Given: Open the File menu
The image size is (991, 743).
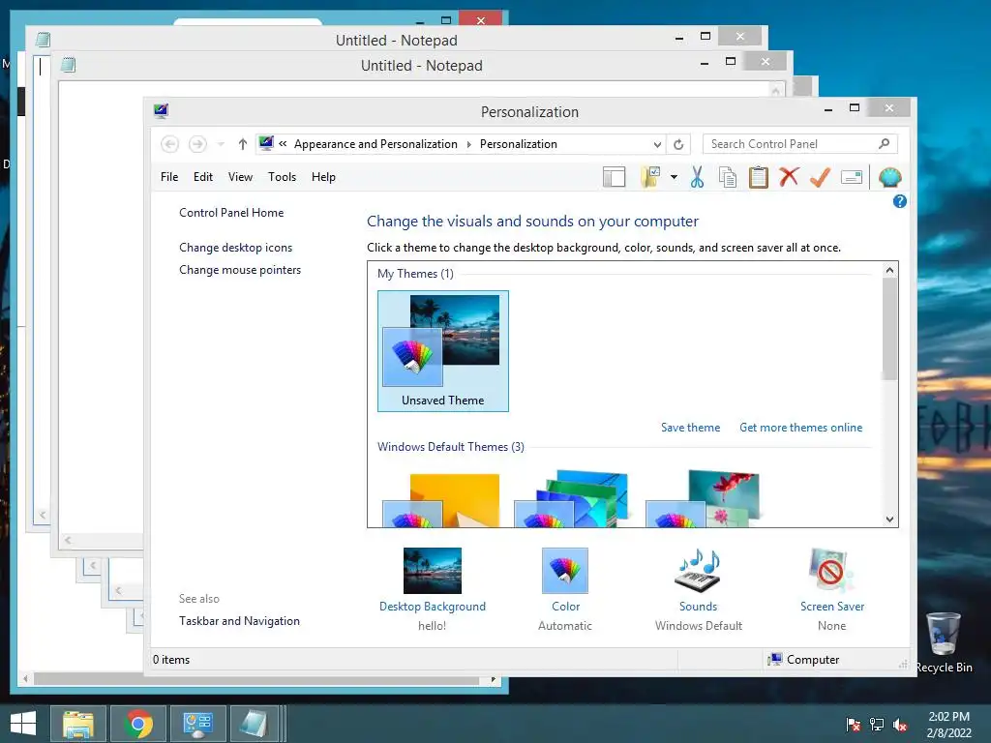Looking at the screenshot, I should tap(169, 177).
